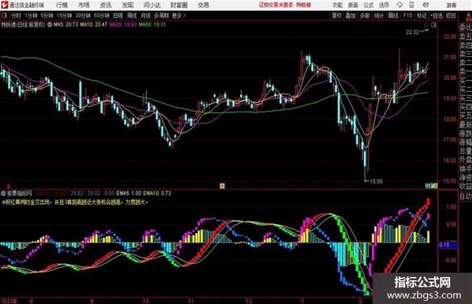Click the 游客 guest account button

(x=451, y=5)
